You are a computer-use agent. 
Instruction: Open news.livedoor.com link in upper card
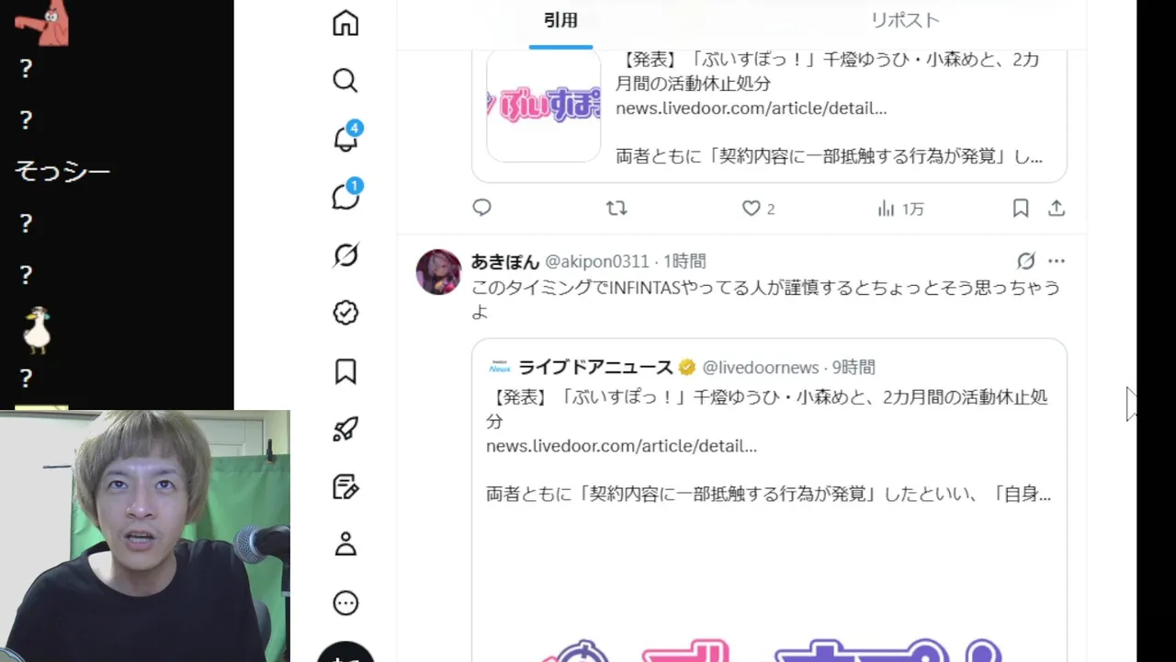click(751, 108)
